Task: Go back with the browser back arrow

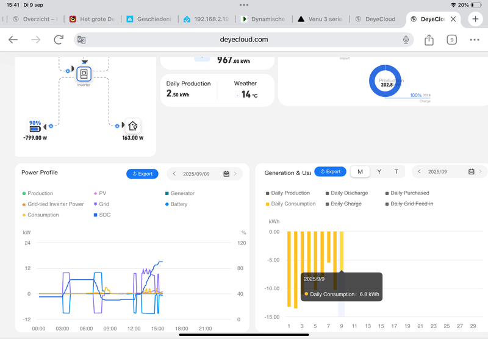Action: point(13,40)
